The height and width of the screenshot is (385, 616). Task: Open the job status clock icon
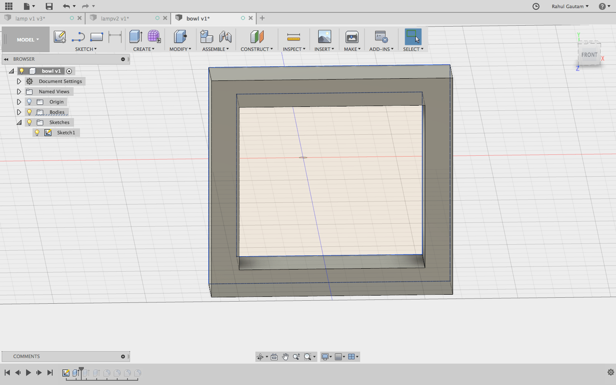536,6
